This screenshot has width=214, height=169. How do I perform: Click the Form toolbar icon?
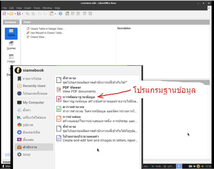coord(51,14)
